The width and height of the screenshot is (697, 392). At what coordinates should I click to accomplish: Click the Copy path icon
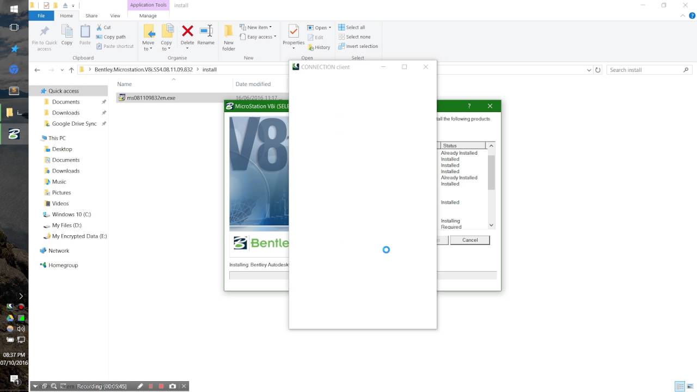pyautogui.click(x=99, y=37)
